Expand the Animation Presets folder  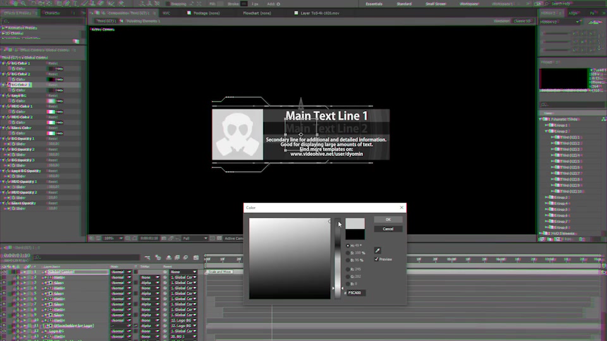[4, 28]
